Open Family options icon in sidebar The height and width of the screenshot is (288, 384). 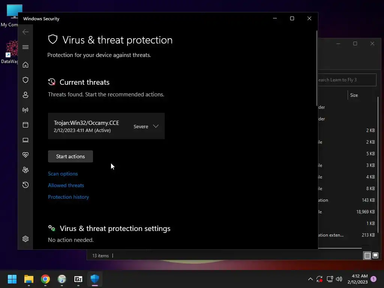coord(25,170)
